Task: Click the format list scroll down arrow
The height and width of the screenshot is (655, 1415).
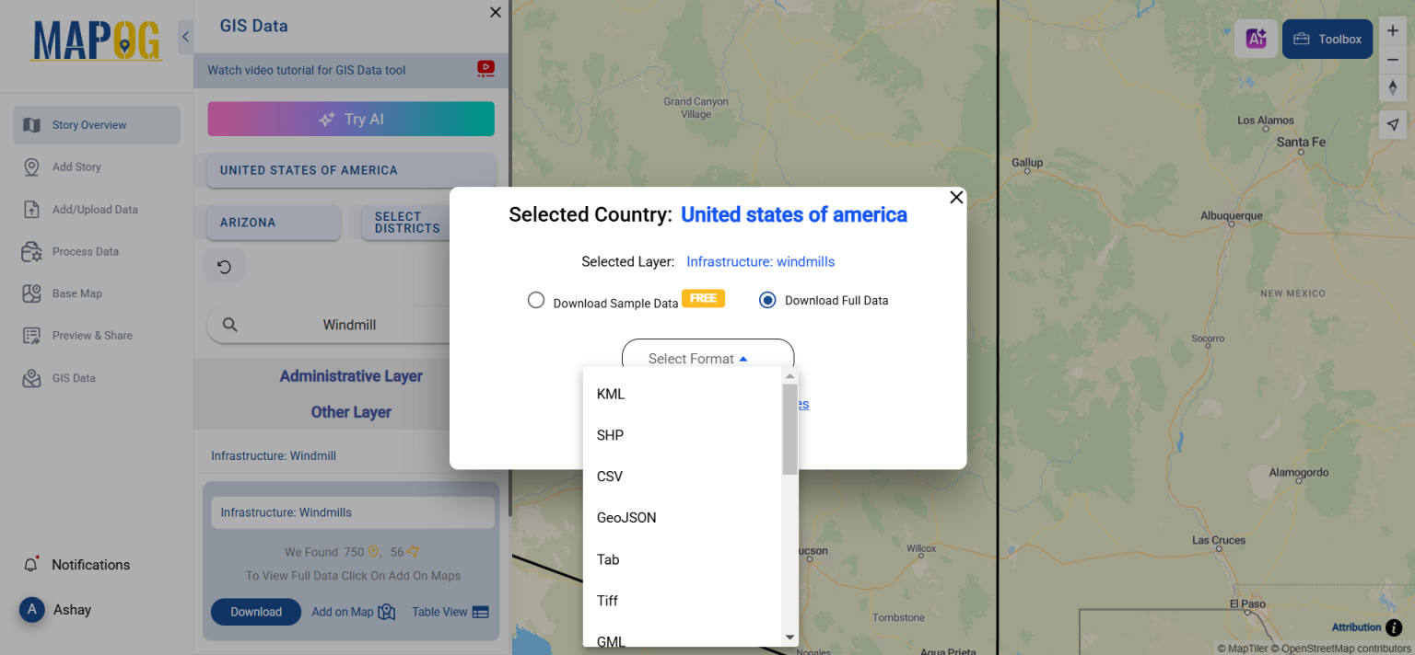Action: coord(789,637)
